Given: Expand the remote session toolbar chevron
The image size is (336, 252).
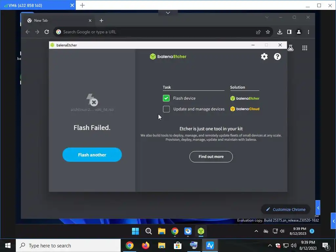Looking at the screenshot, I should 168,13.
